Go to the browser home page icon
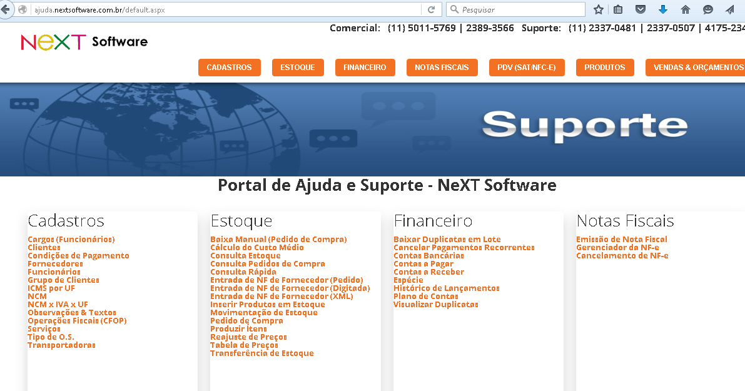This screenshot has width=745, height=391. click(x=685, y=9)
